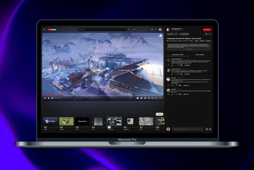Select the highlighted current chapter thumbnail

(x=114, y=121)
